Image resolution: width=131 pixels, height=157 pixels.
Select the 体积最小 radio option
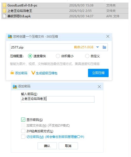pyautogui.click(x=58, y=56)
